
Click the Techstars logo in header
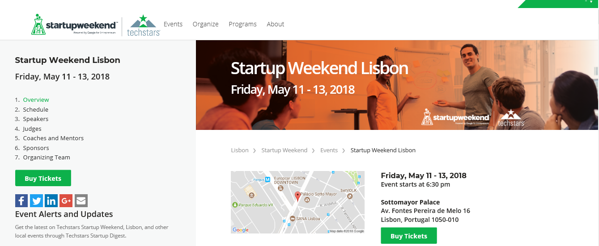(x=144, y=25)
